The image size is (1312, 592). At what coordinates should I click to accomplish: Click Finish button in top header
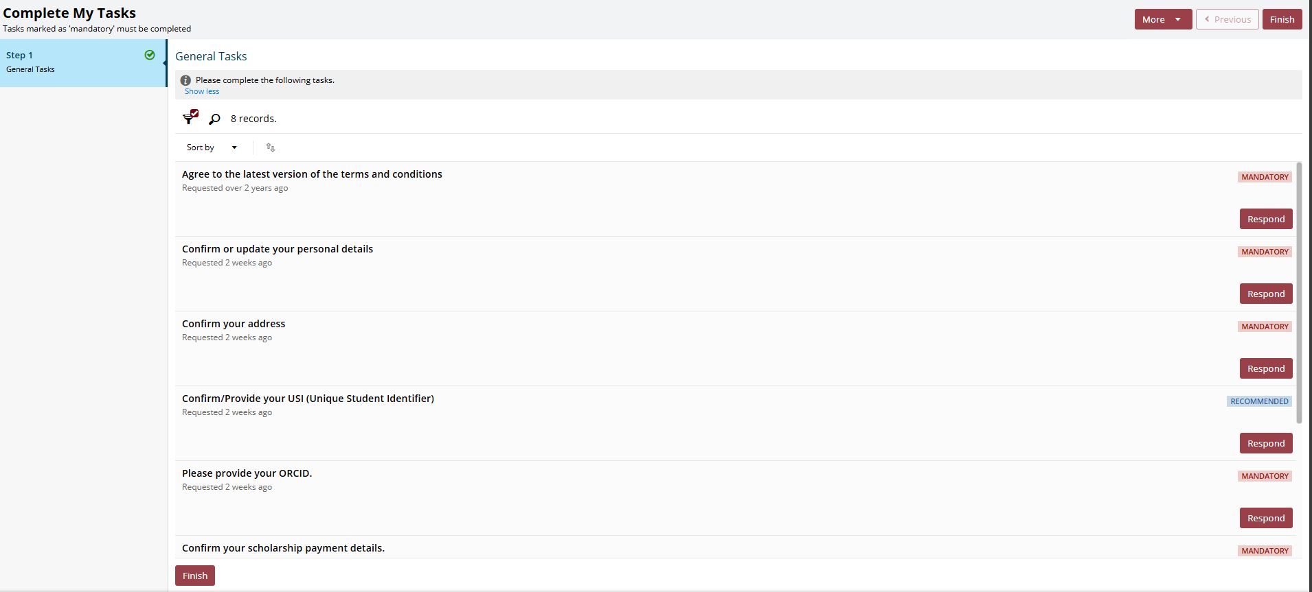click(1282, 19)
